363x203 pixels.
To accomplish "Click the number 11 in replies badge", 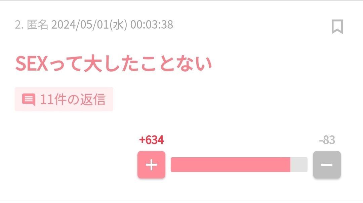I will tap(46, 99).
